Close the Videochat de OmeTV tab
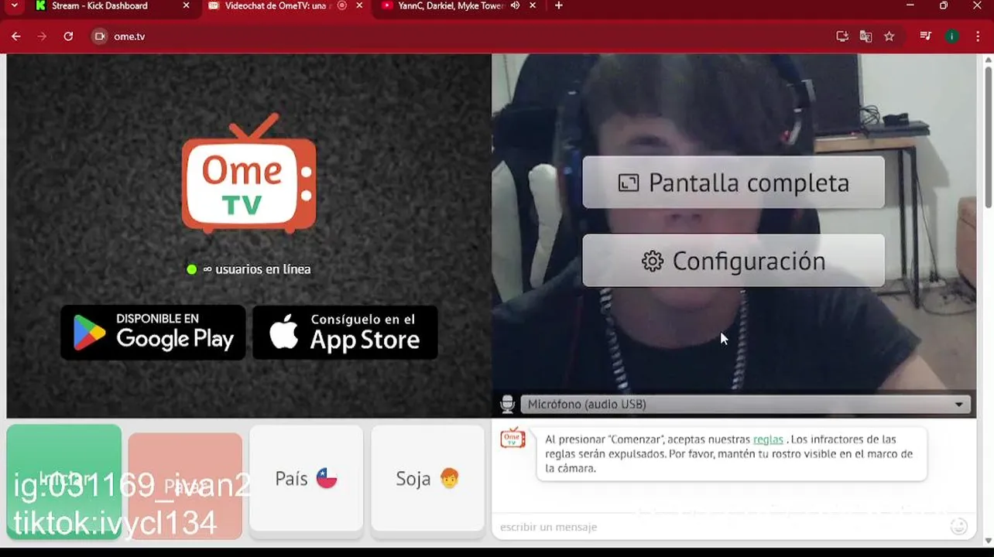 (x=359, y=5)
